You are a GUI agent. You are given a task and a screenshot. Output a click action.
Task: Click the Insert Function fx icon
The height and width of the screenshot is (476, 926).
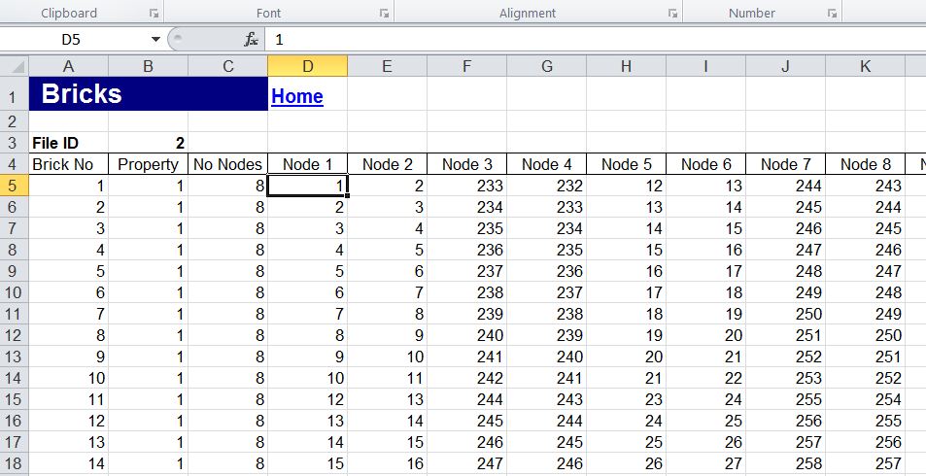pos(251,40)
